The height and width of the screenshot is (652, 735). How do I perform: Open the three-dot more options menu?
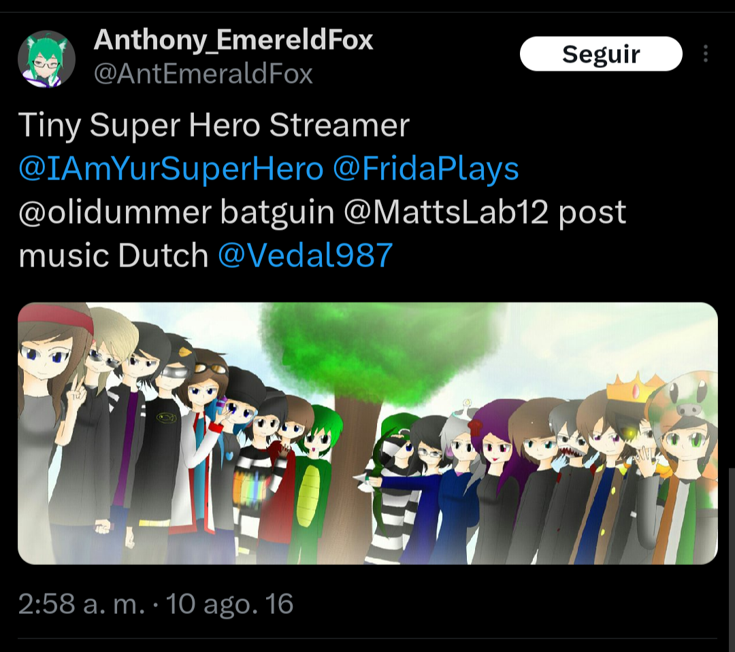(x=706, y=54)
